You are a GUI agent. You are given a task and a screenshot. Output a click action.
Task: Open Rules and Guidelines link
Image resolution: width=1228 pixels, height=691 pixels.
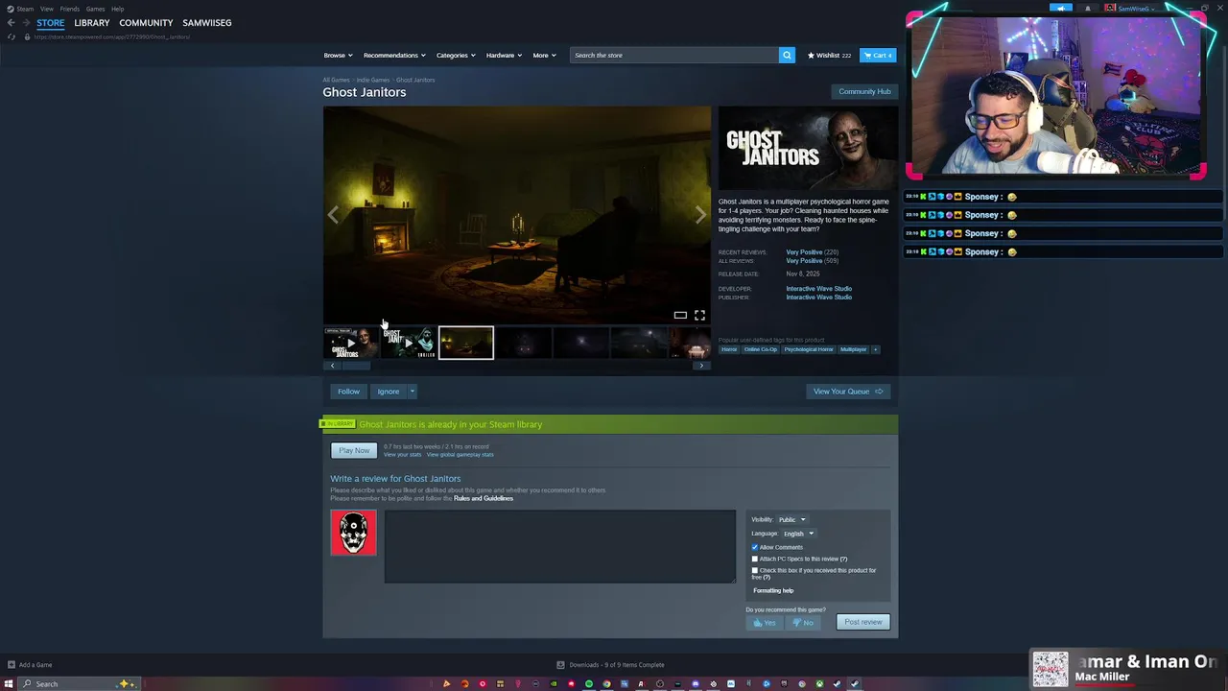pyautogui.click(x=484, y=498)
